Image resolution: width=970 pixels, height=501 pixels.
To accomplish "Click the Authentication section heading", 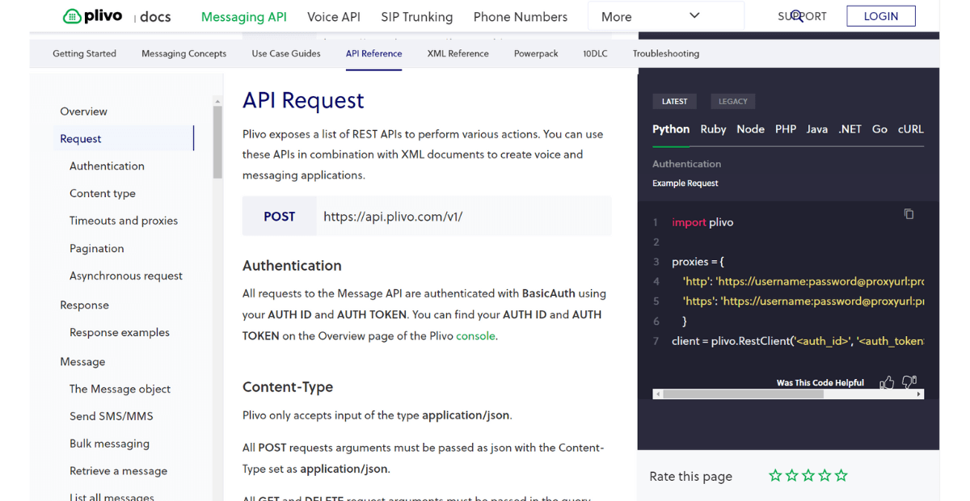I will [292, 266].
